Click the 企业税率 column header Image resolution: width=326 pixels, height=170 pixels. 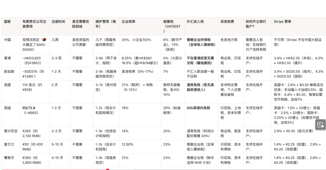[x=128, y=22]
